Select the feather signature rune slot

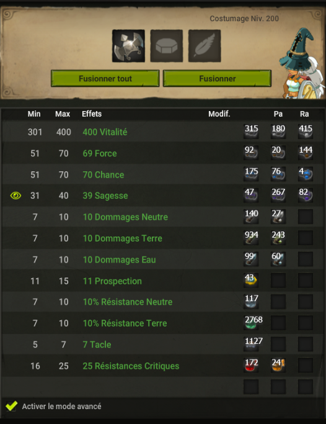[205, 46]
